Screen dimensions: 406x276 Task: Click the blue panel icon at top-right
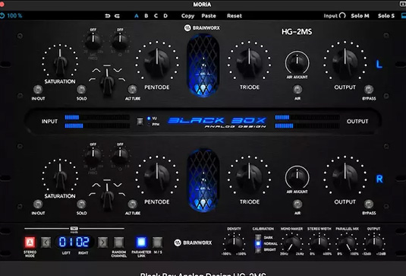point(404,16)
